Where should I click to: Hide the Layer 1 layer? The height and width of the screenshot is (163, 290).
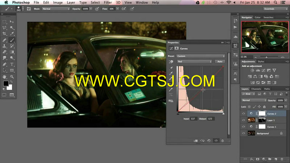tap(244, 120)
